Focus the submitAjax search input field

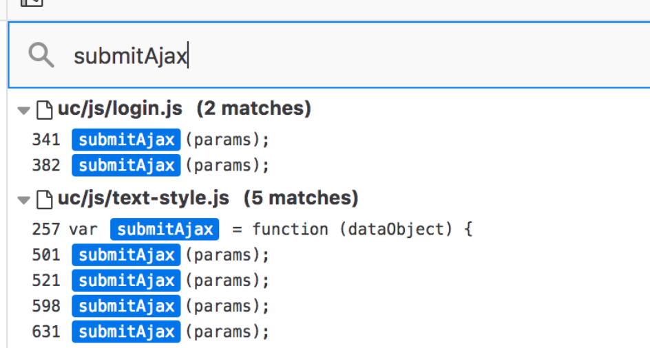click(x=344, y=55)
